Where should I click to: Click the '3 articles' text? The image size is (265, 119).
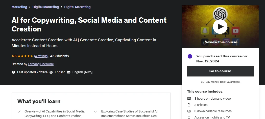point(201,105)
